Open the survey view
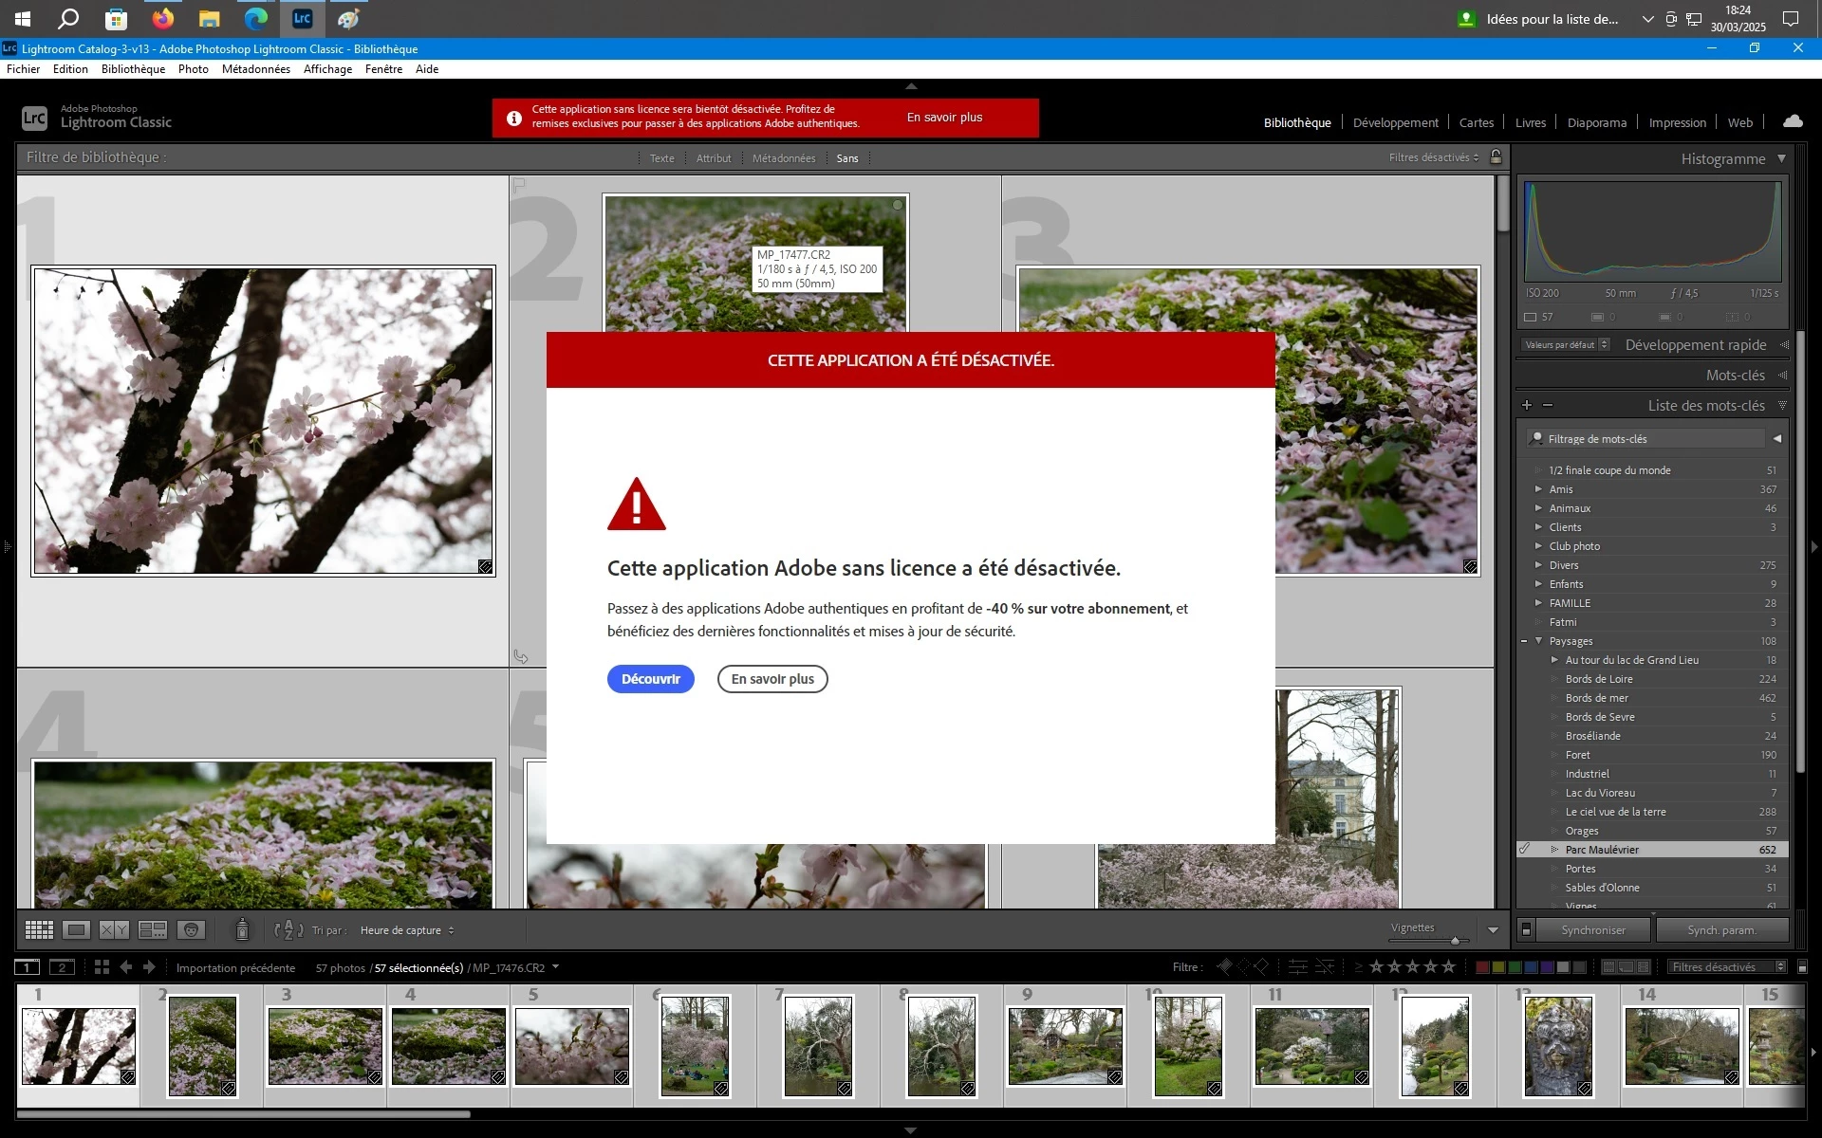This screenshot has height=1138, width=1822. pyautogui.click(x=153, y=930)
